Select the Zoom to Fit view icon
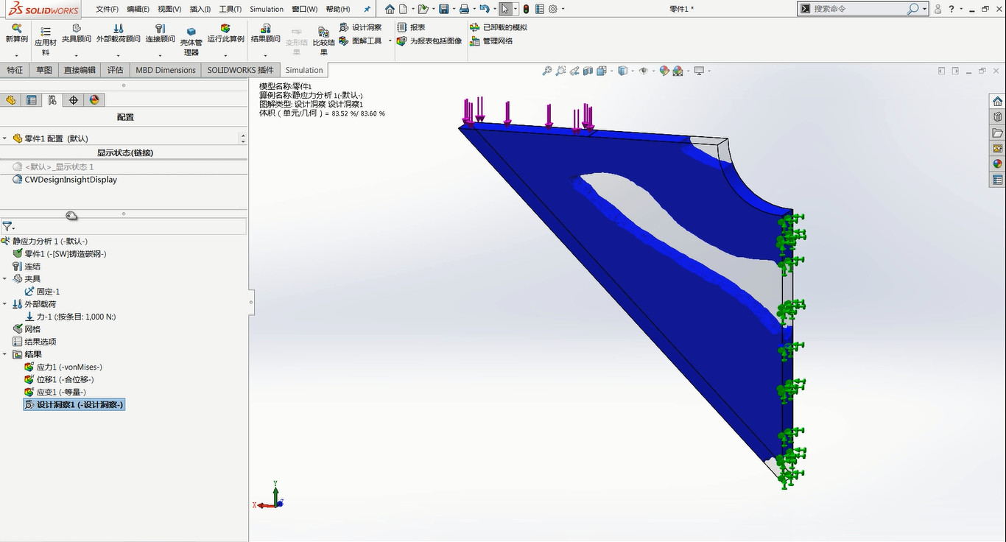Screen dimensions: 1006x542 (x=546, y=71)
